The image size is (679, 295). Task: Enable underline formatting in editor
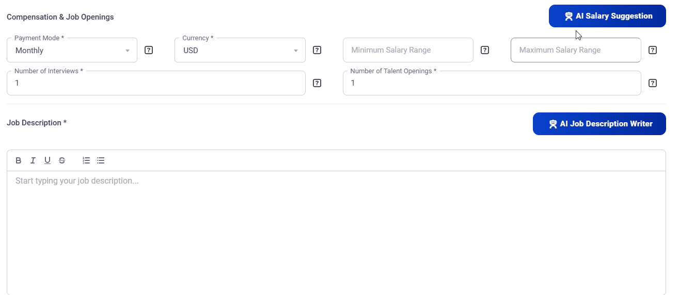coord(48,160)
